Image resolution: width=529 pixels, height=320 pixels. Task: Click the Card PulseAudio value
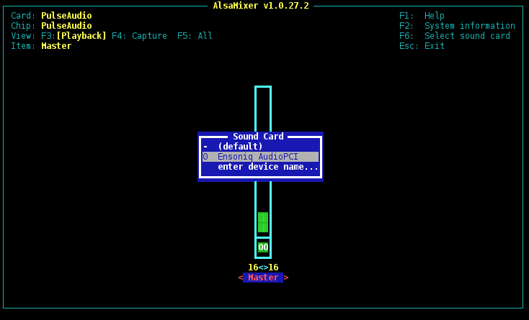tap(66, 16)
